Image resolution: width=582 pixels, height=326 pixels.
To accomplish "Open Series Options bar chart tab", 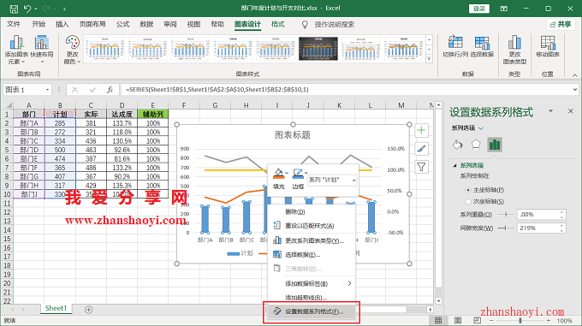I will coord(495,145).
